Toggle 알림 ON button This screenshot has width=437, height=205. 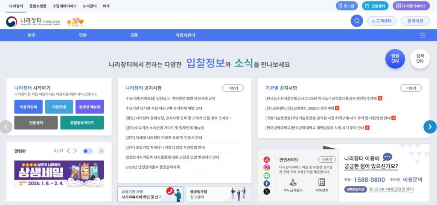[x=395, y=59]
